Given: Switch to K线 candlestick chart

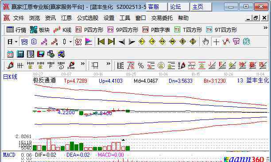Looking at the screenshot, I should click(x=62, y=30).
